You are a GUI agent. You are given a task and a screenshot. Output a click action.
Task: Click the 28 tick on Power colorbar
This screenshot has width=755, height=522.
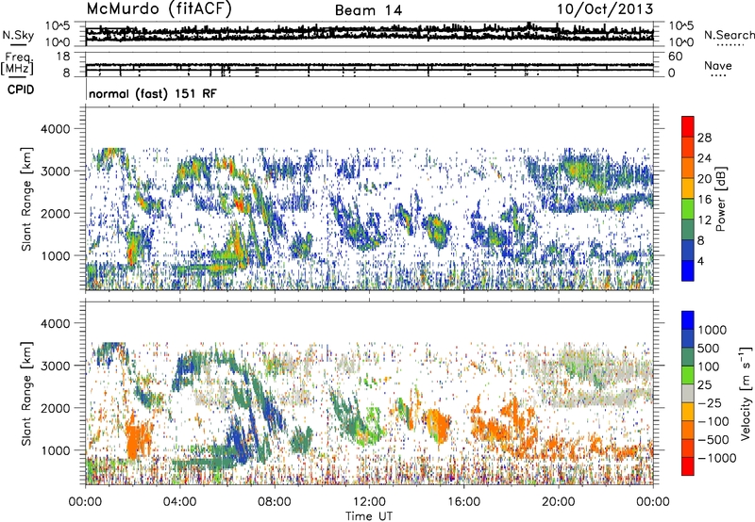704,138
